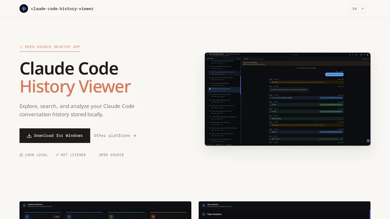Click the lock icon beside 100% LOCAL
Image resolution: width=390 pixels, height=219 pixels.
21,155
